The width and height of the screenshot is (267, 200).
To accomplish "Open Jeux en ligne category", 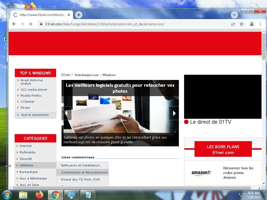I will tap(29, 185).
